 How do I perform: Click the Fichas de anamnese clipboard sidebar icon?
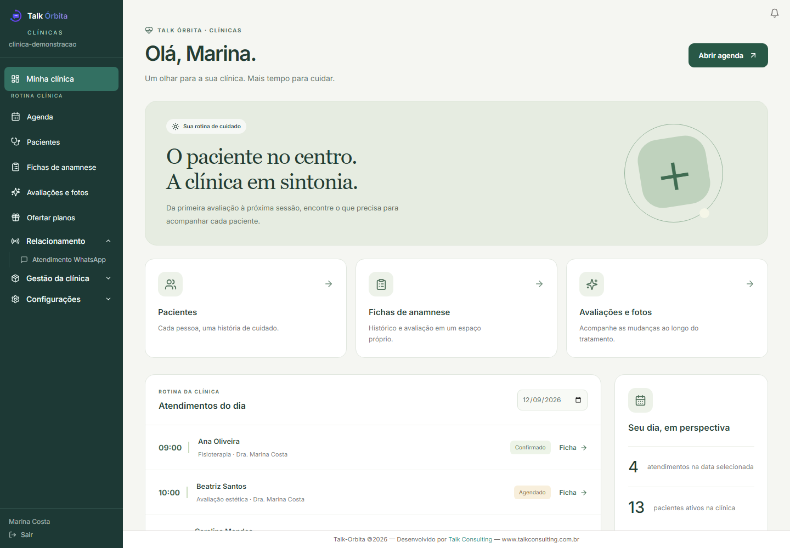tap(15, 167)
